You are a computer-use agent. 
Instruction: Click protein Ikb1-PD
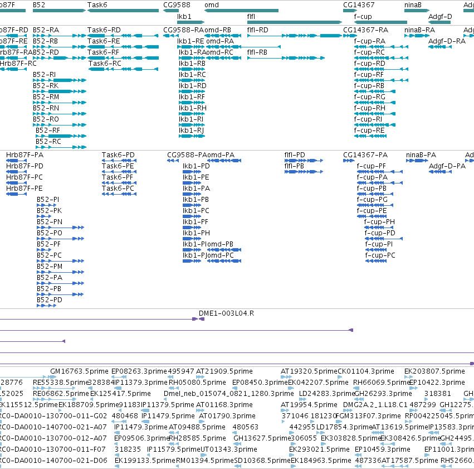click(x=196, y=166)
